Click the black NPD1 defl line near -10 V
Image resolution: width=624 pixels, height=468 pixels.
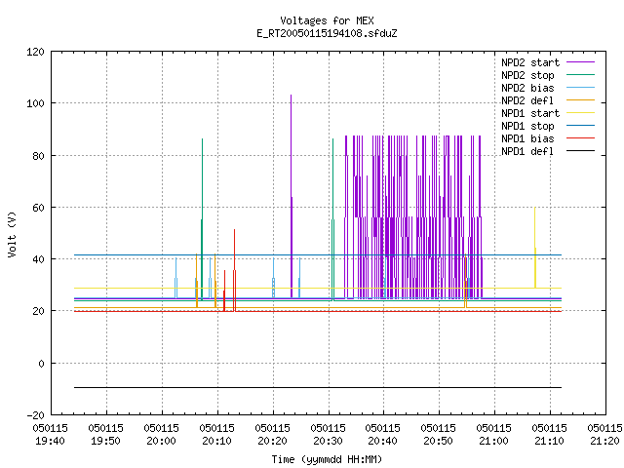point(318,387)
